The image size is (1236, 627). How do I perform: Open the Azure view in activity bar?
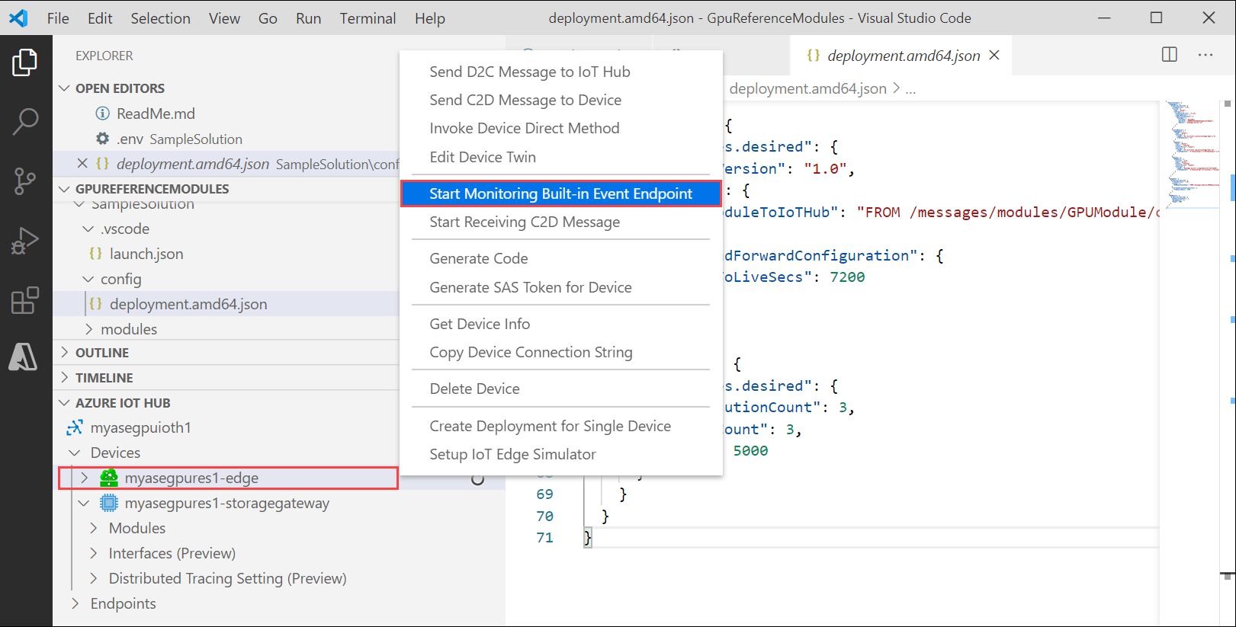24,357
